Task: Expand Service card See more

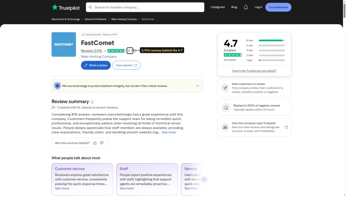Action: click(x=192, y=188)
